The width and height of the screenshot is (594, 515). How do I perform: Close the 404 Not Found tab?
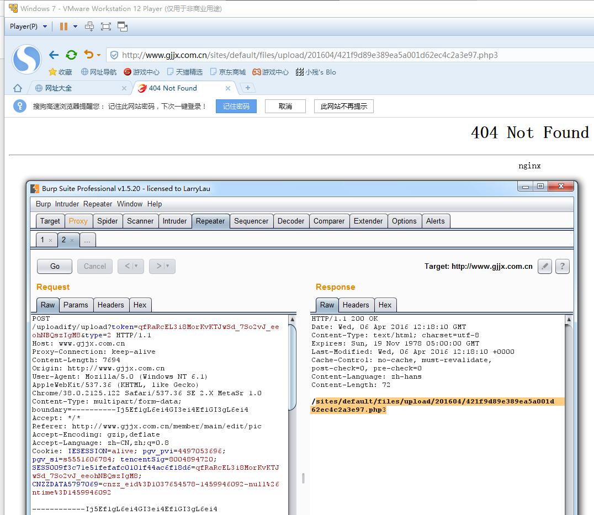tap(227, 88)
